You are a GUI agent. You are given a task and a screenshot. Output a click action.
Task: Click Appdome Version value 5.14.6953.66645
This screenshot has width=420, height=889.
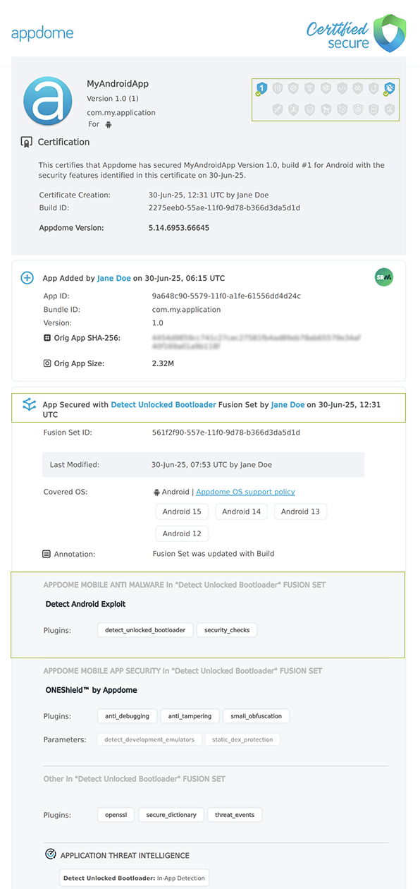179,228
